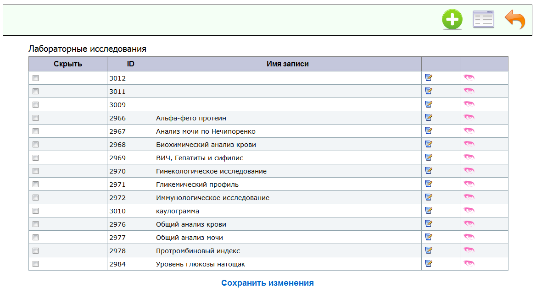Click the ID column header
This screenshot has width=536, height=293.
point(130,64)
